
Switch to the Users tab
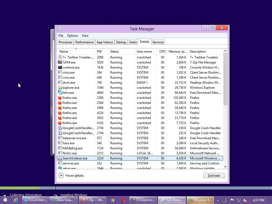coord(133,42)
